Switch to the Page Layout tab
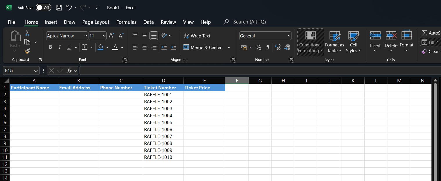This screenshot has height=181, width=441. coord(96,22)
